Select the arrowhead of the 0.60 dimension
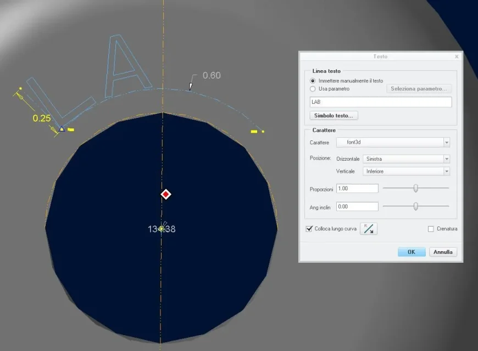 [x=191, y=86]
